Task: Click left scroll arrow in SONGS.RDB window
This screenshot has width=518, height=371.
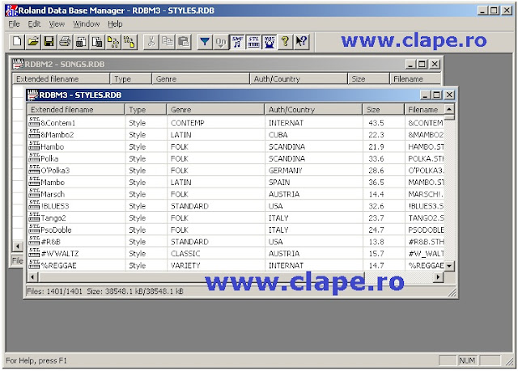Action: pos(18,246)
